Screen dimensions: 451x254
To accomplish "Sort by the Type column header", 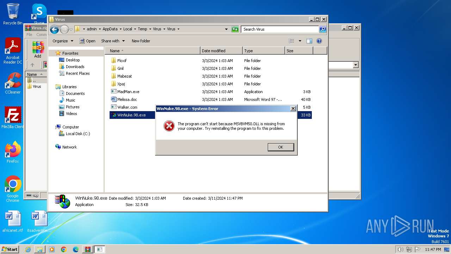I will pos(264,51).
